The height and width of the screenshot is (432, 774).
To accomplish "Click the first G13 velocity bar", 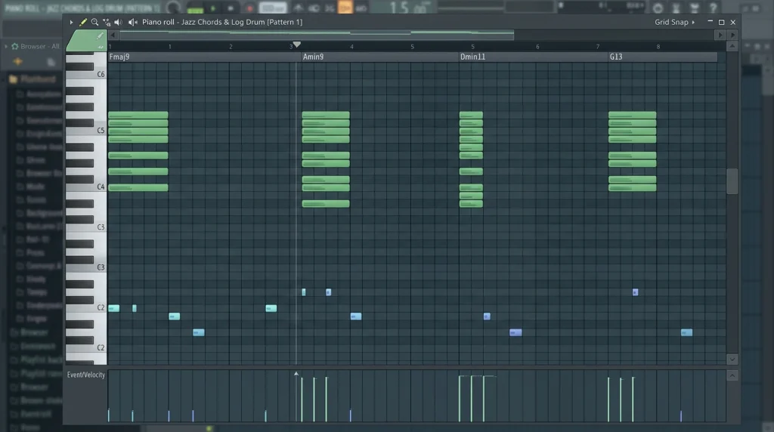I will tap(608, 400).
